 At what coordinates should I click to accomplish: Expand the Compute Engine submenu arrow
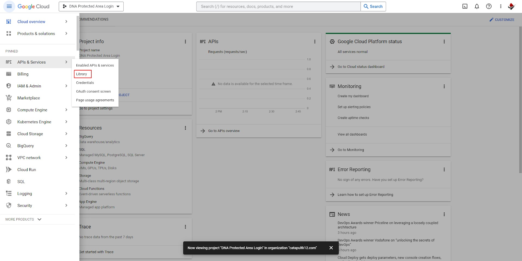66,110
